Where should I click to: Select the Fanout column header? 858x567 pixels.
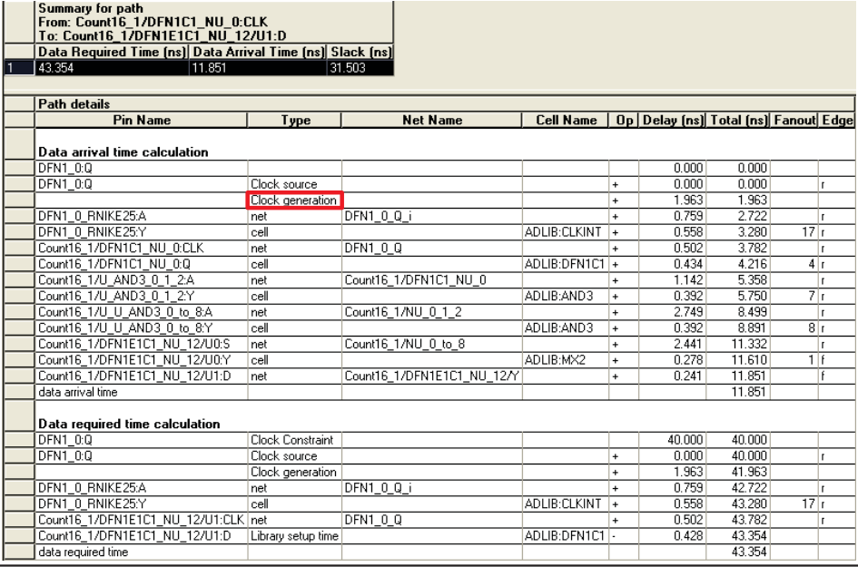794,120
